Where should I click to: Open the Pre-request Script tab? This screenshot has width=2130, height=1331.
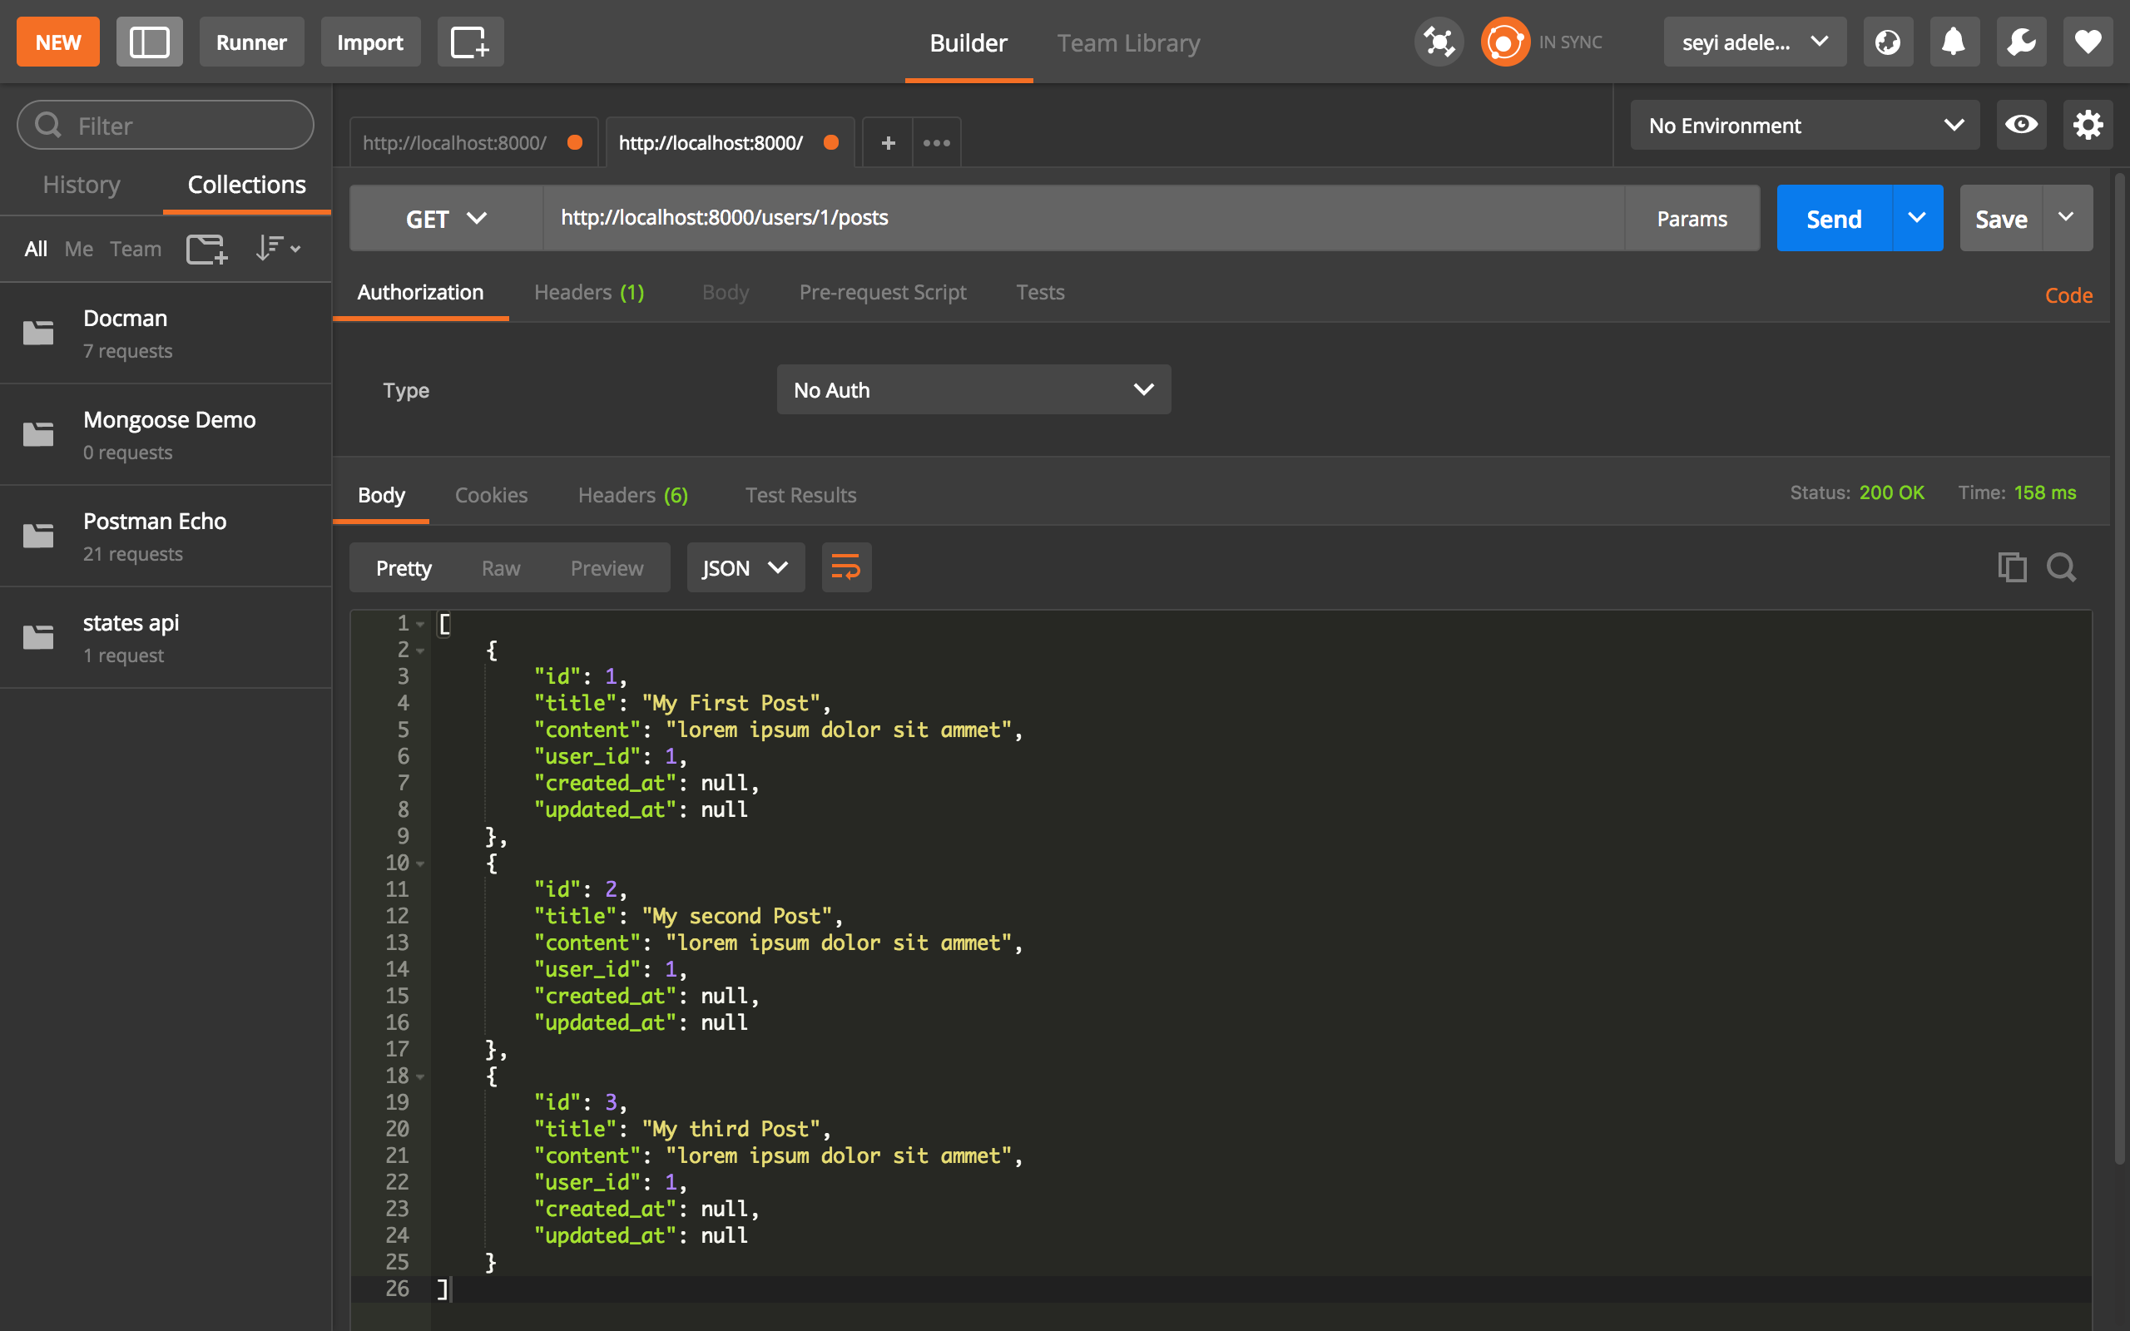882,292
